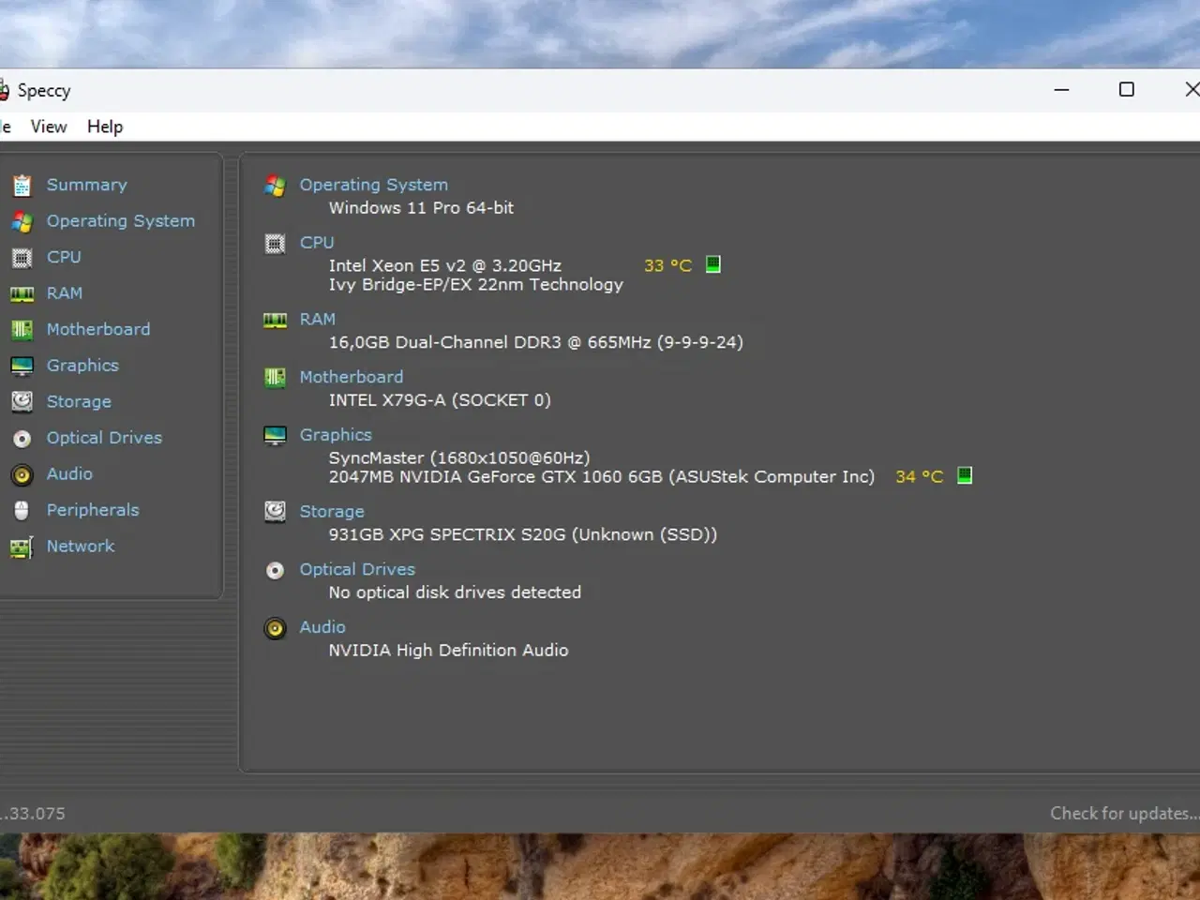Select Audio in the sidebar

tap(69, 473)
